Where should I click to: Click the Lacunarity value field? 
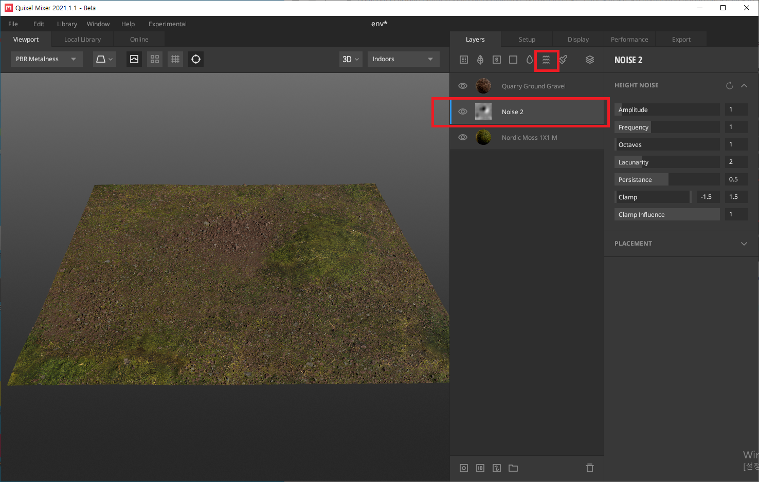pyautogui.click(x=736, y=162)
